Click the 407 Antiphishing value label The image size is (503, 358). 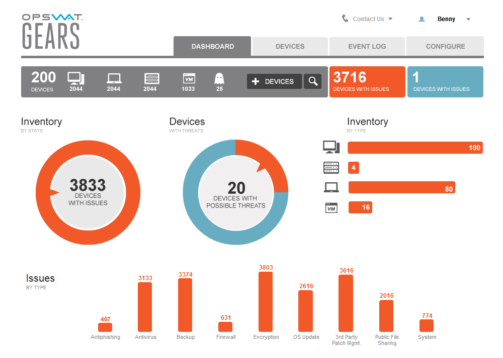click(x=106, y=319)
